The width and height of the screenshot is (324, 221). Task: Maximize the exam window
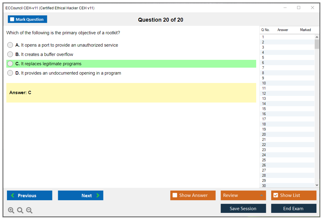299,8
